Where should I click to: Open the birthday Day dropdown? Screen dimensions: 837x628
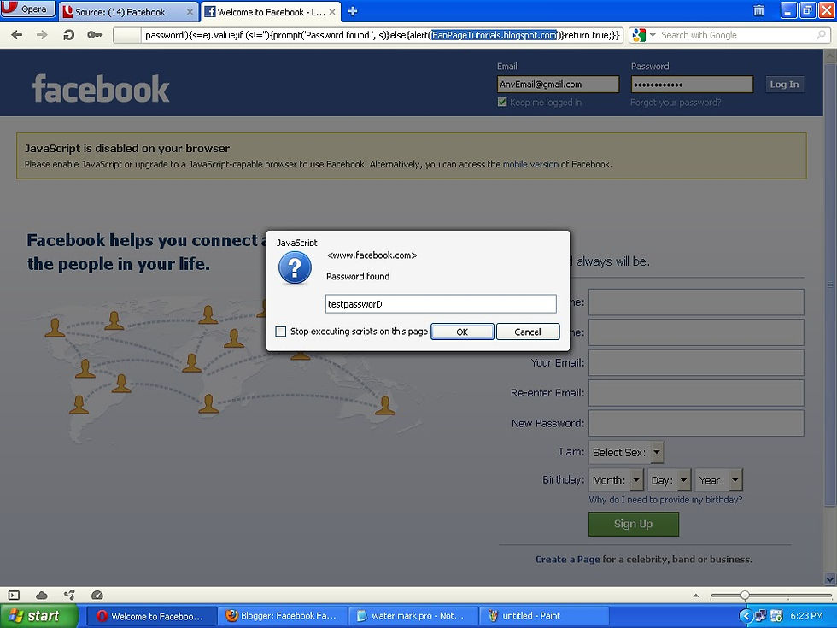(x=670, y=480)
